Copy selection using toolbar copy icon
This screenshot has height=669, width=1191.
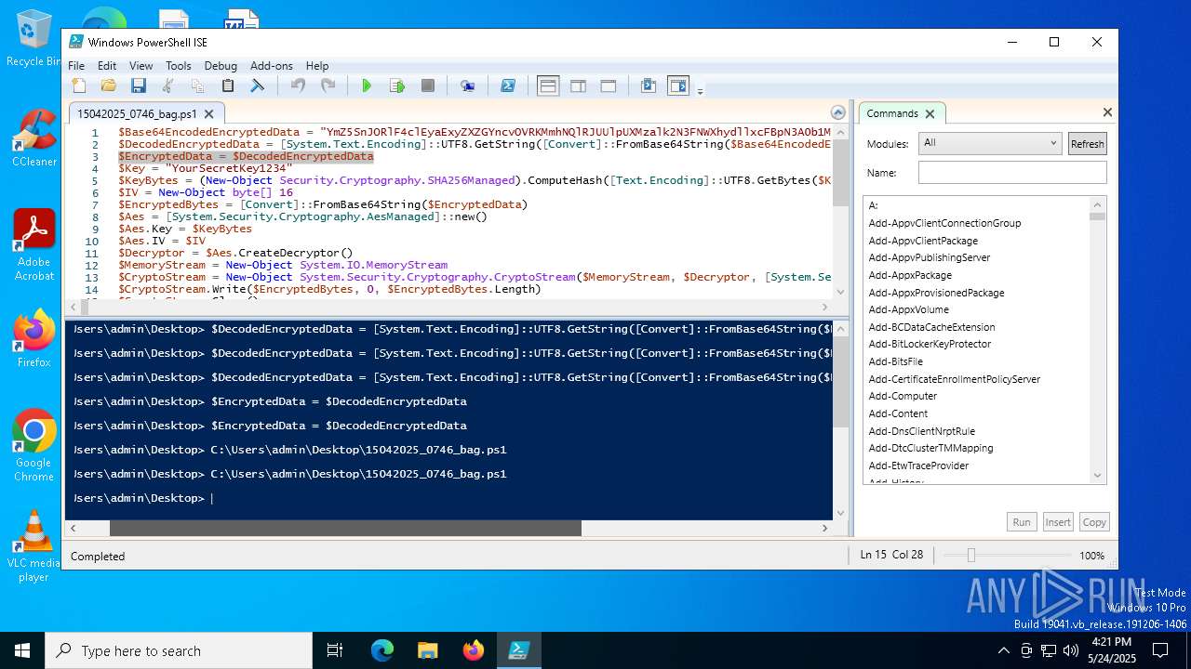[x=197, y=85]
